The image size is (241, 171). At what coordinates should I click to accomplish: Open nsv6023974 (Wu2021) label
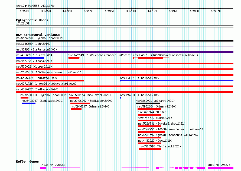tap(153, 112)
